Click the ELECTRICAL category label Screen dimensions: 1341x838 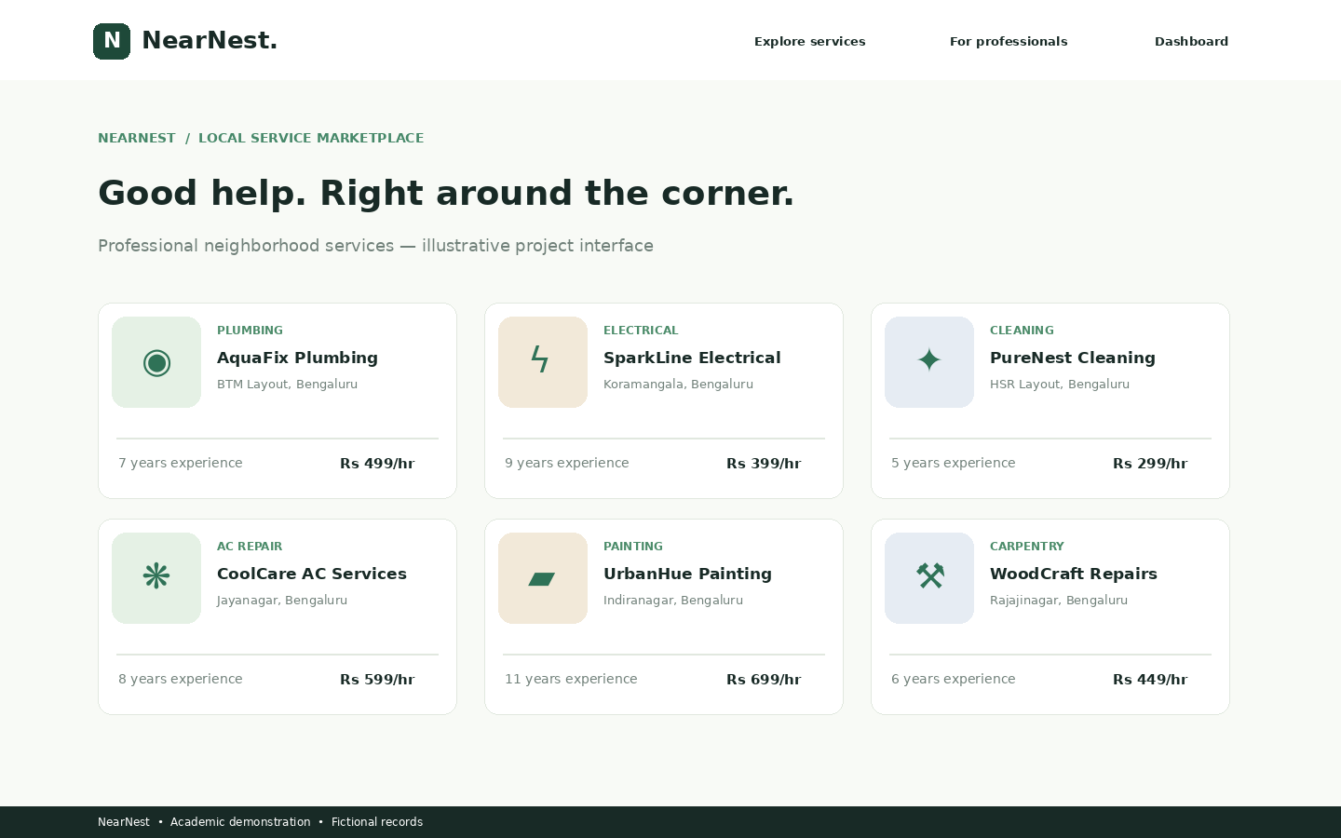pos(641,331)
